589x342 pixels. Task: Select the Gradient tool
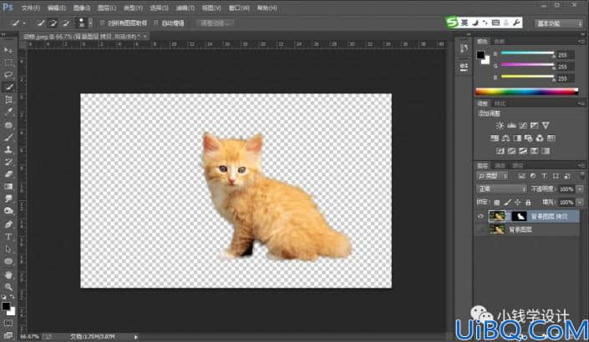pyautogui.click(x=8, y=186)
